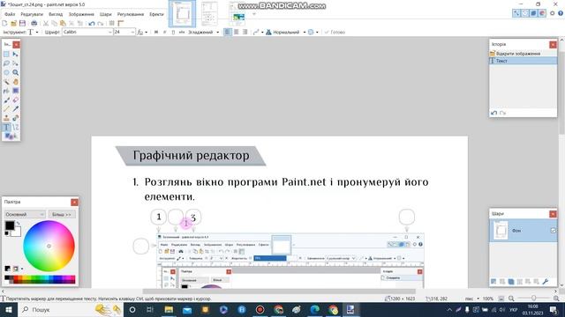
Task: Toggle strikethrough text formatting
Action: [x=182, y=32]
